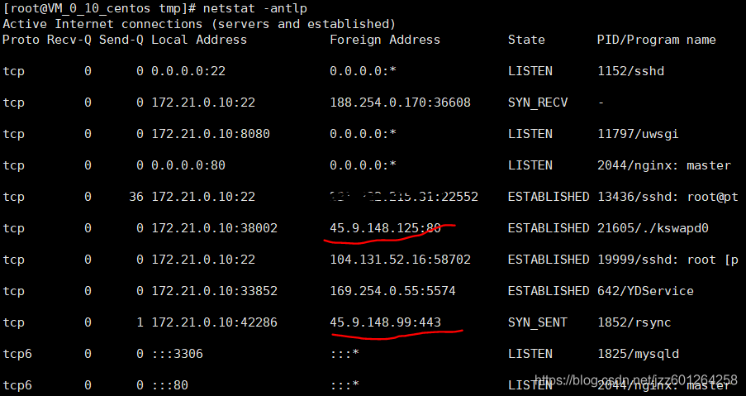Click the netstat -antlp command text
The image size is (746, 396).
click(255, 8)
